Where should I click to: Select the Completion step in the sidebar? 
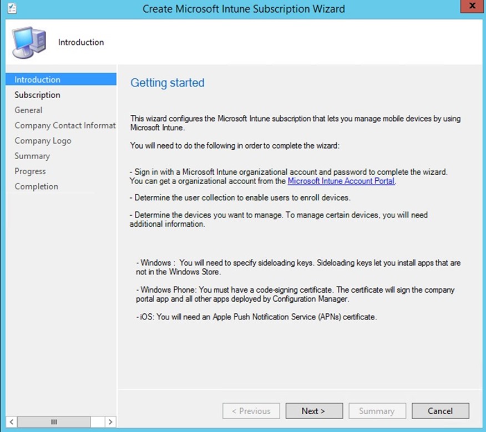pos(36,186)
